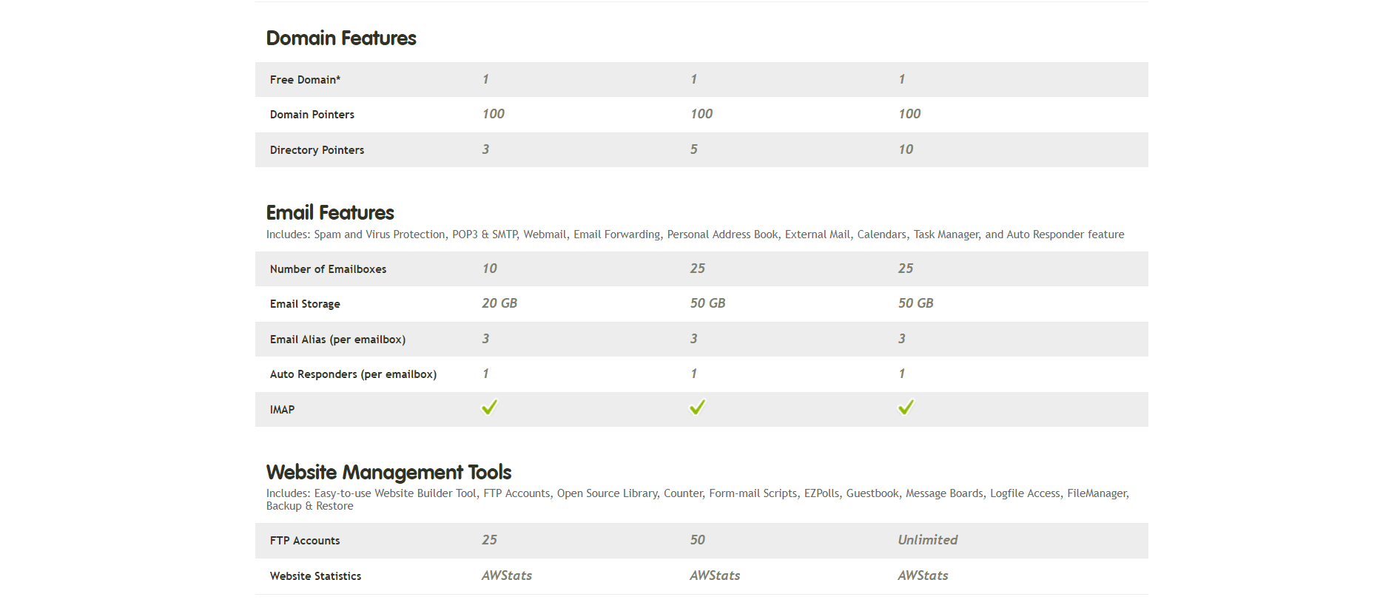Select the Domain Features heading
This screenshot has width=1400, height=611.
(341, 38)
